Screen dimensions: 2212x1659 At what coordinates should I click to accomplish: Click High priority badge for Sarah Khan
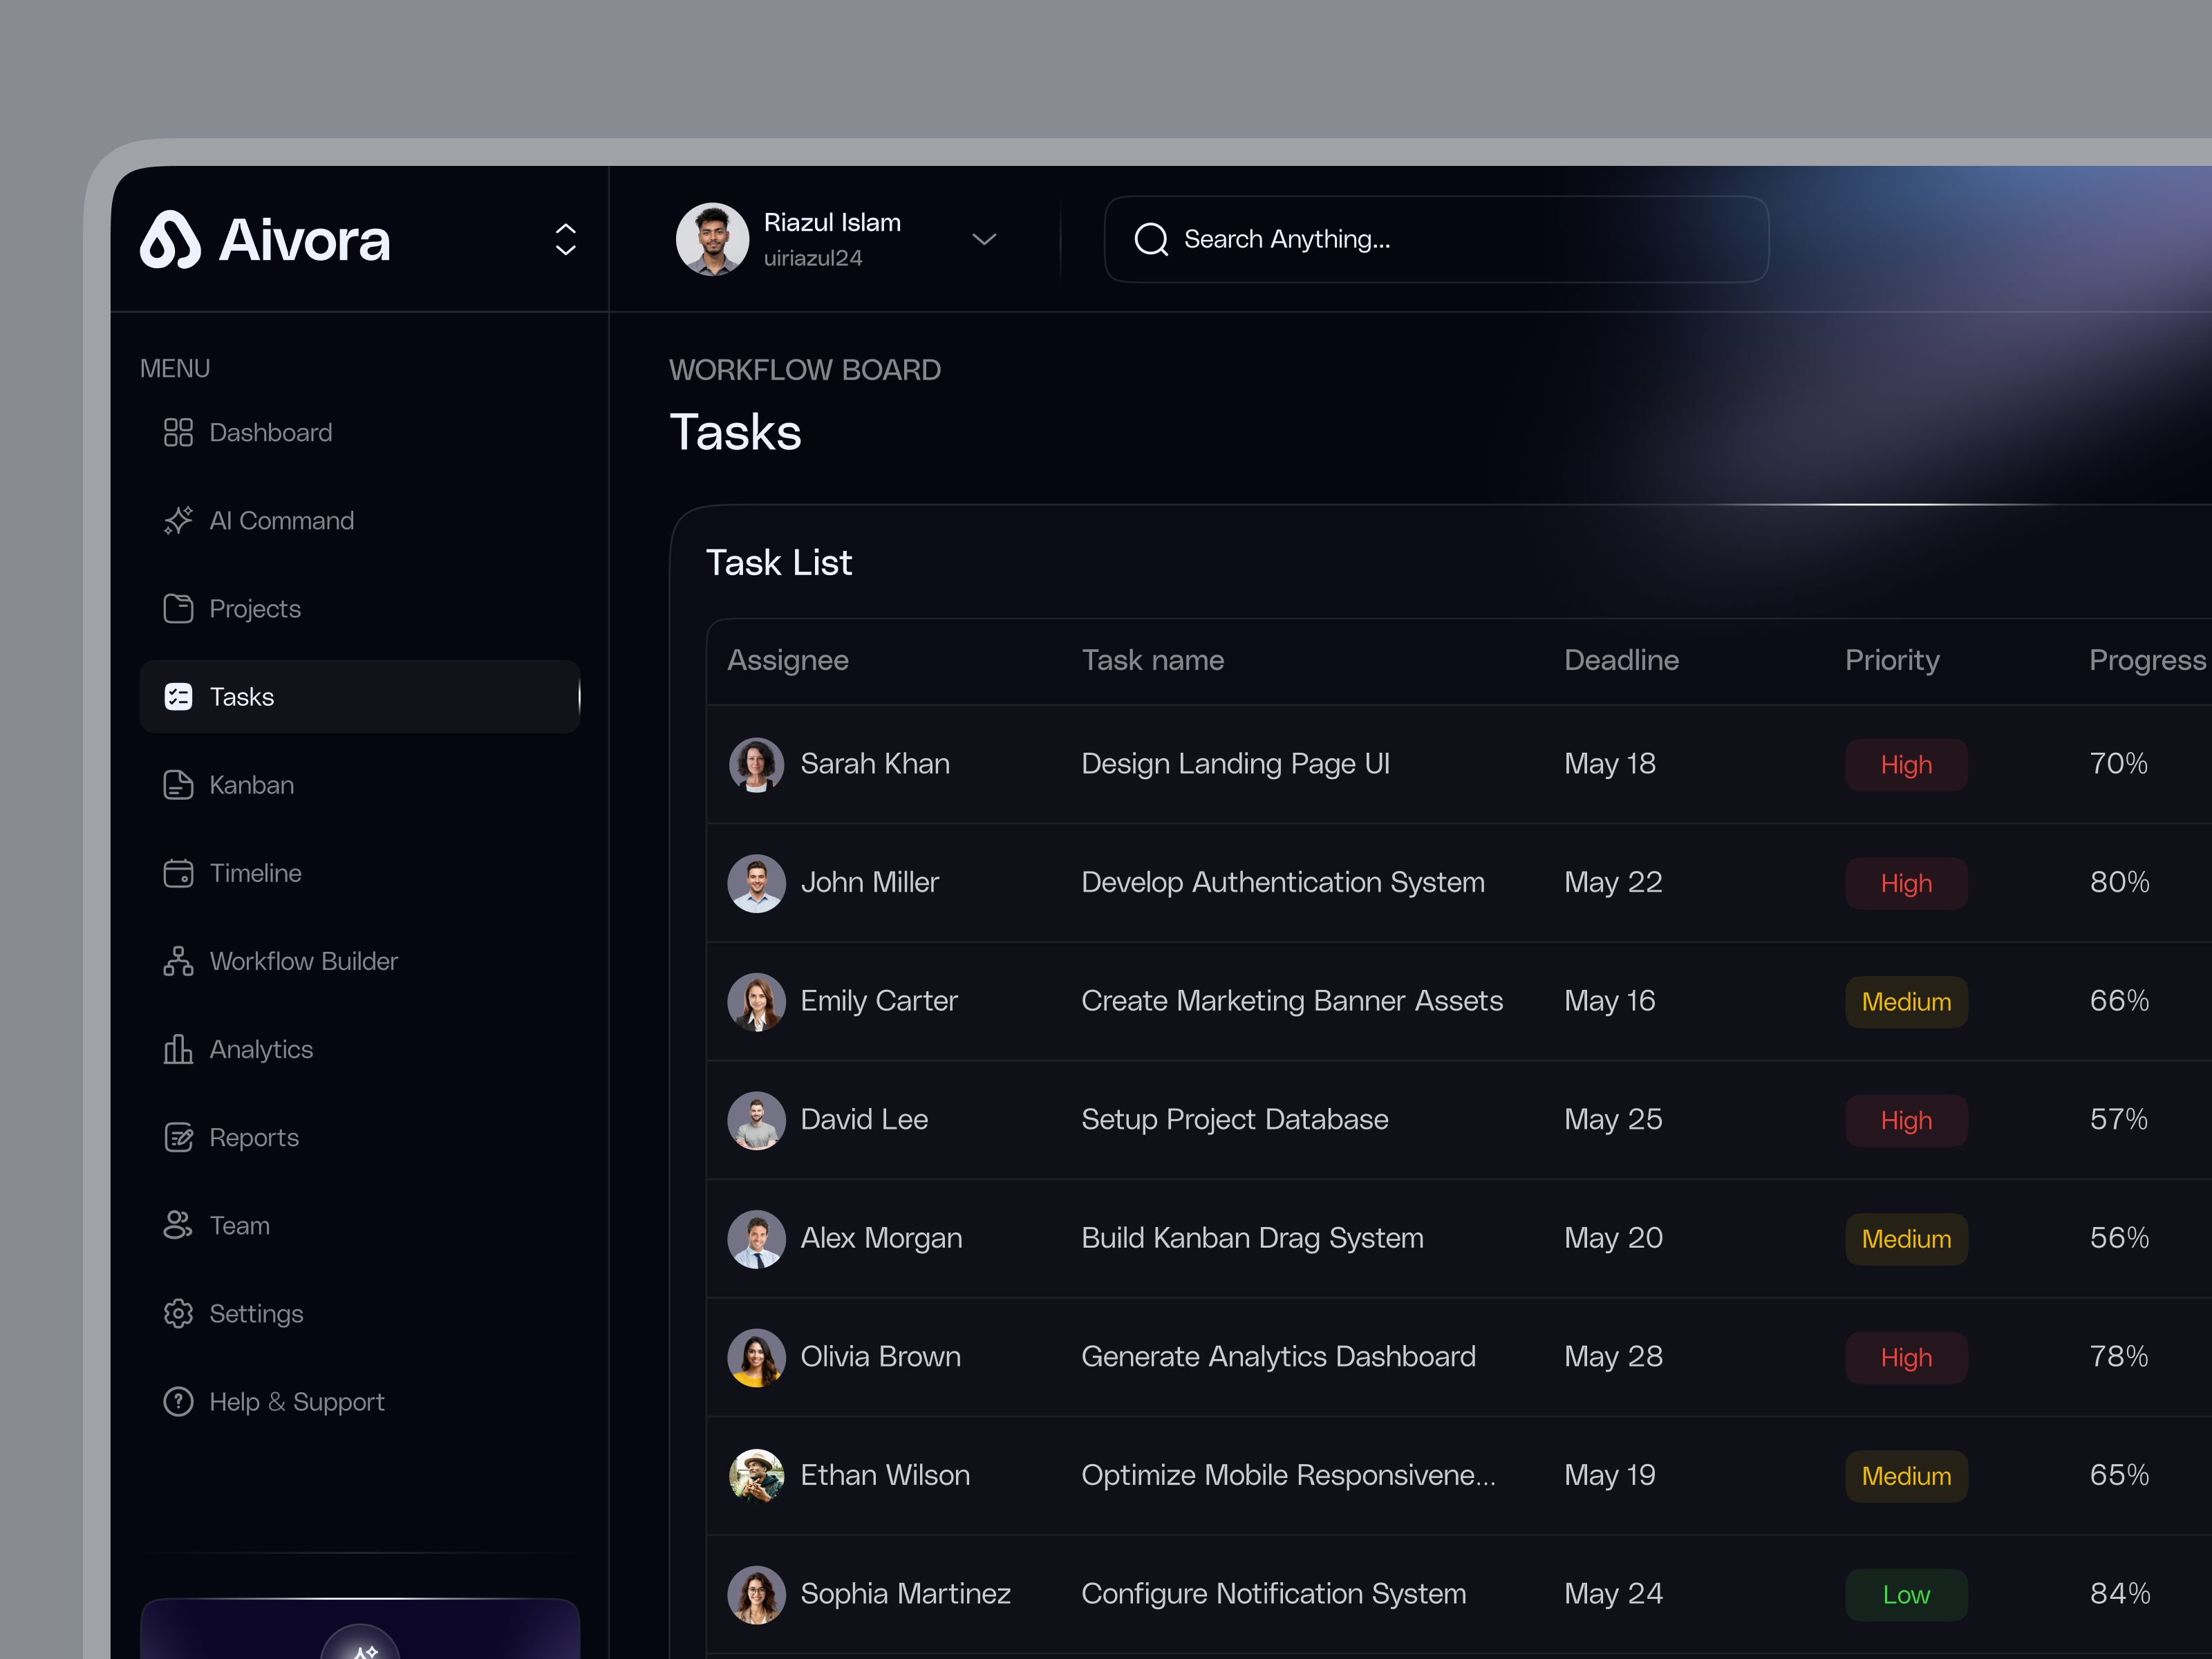[x=1906, y=764]
